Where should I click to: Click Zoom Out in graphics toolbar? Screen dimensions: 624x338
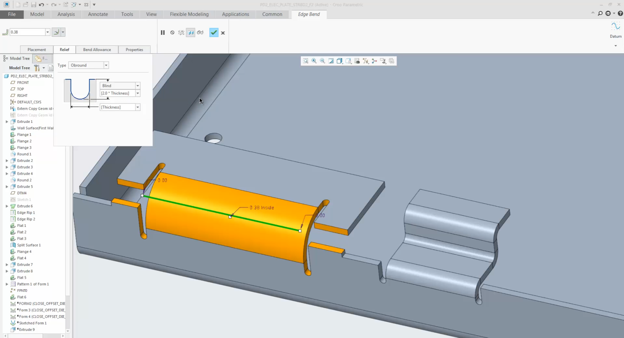point(322,61)
